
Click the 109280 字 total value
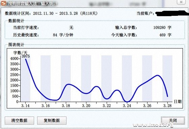tap(162, 28)
